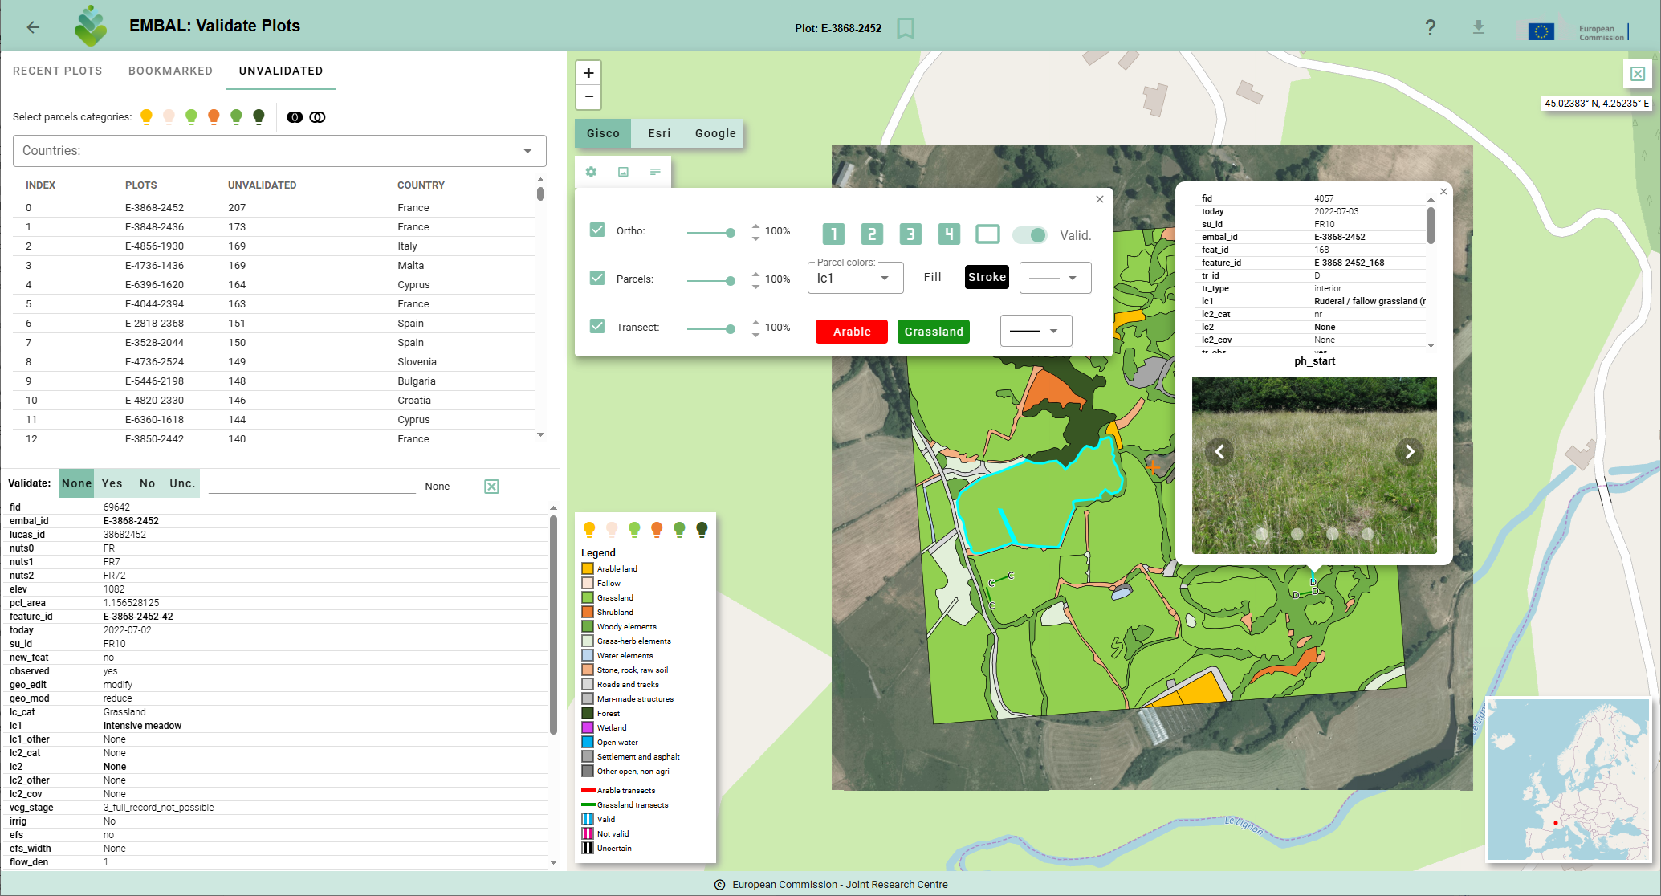The width and height of the screenshot is (1661, 896).
Task: Close the feature info popup
Action: pyautogui.click(x=1443, y=191)
